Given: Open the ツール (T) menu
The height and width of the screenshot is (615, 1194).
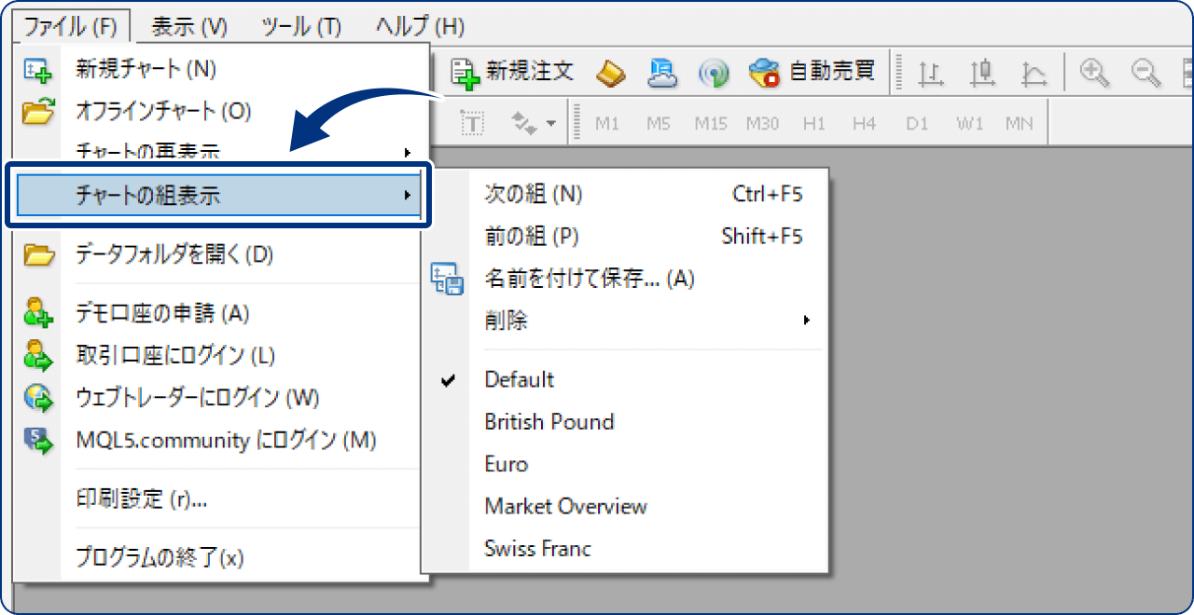Looking at the screenshot, I should point(301,27).
